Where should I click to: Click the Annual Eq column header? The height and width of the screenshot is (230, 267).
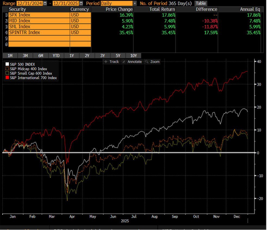[250, 9]
